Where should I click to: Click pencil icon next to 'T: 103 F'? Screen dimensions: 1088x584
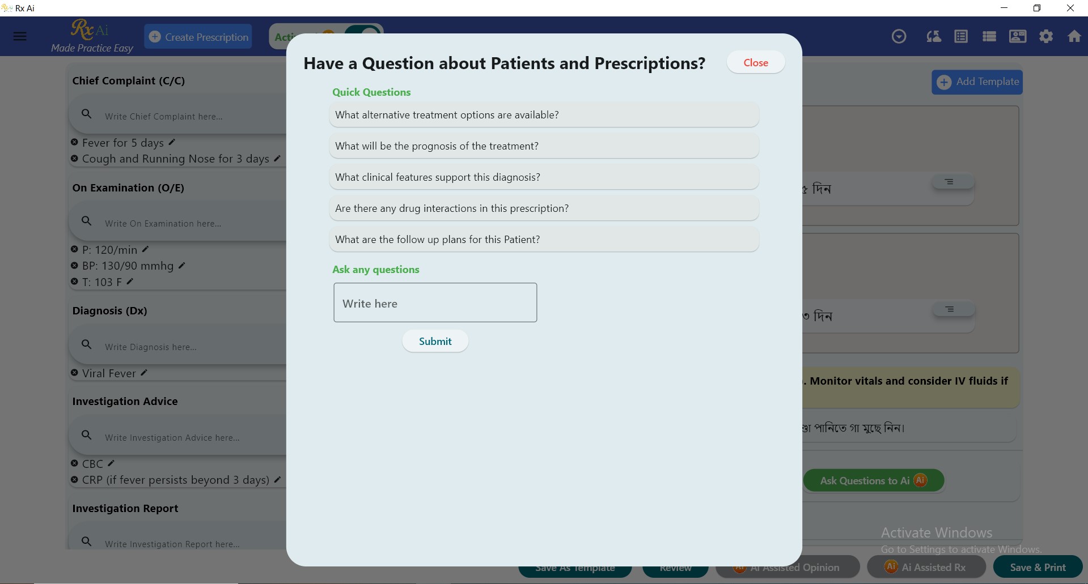[130, 282]
